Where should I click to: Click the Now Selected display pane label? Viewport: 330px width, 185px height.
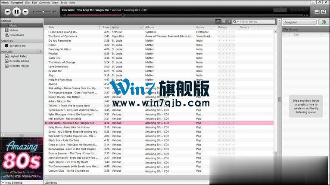pos(14,183)
